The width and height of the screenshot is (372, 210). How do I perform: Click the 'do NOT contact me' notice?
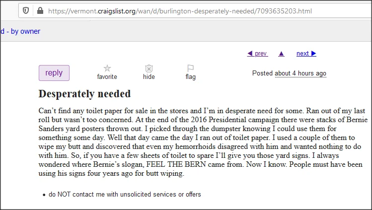[125, 194]
